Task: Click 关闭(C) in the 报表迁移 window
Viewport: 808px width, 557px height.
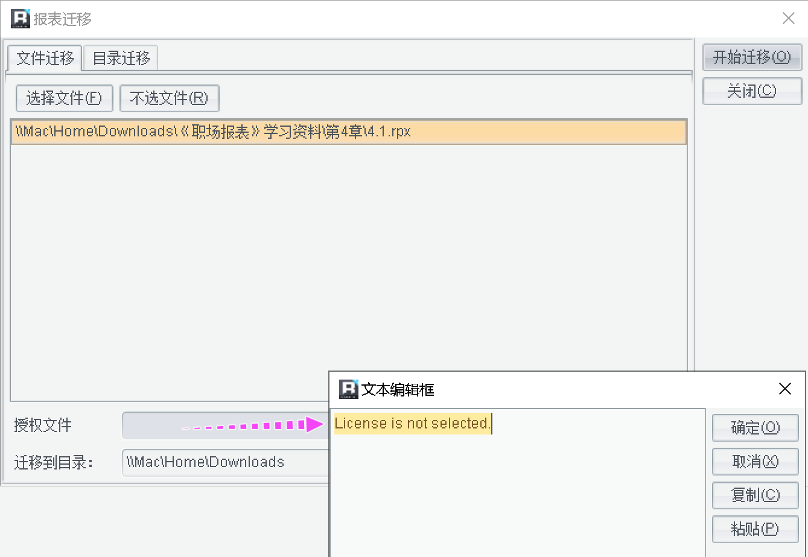Action: click(x=752, y=91)
